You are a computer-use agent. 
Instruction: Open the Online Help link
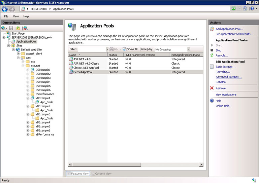(223, 106)
